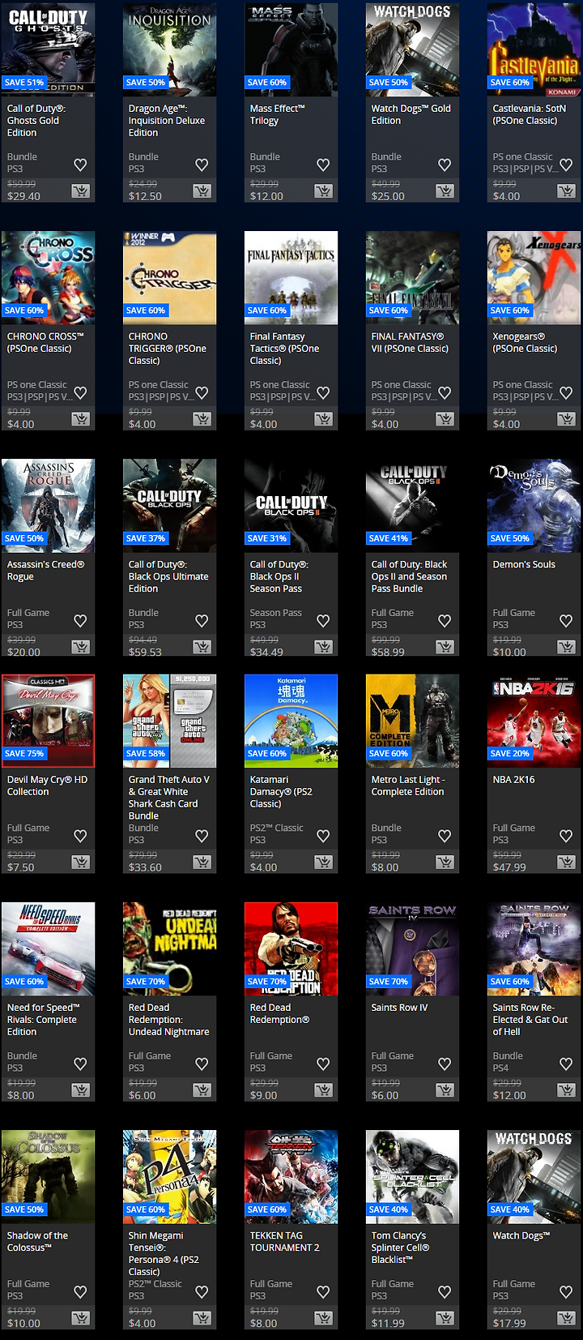Image resolution: width=583 pixels, height=1340 pixels.
Task: Wishlist Final Fantasy Tactics
Action: pyautogui.click(x=323, y=392)
